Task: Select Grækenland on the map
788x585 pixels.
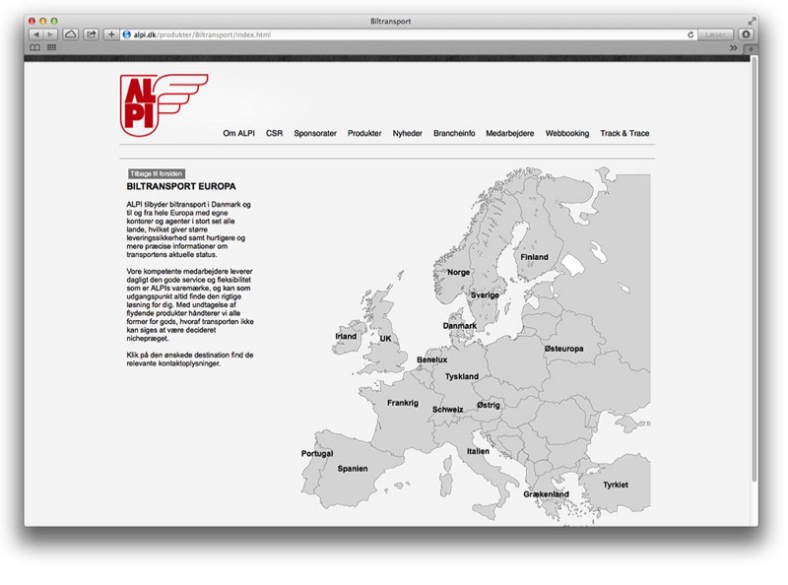Action: click(547, 494)
